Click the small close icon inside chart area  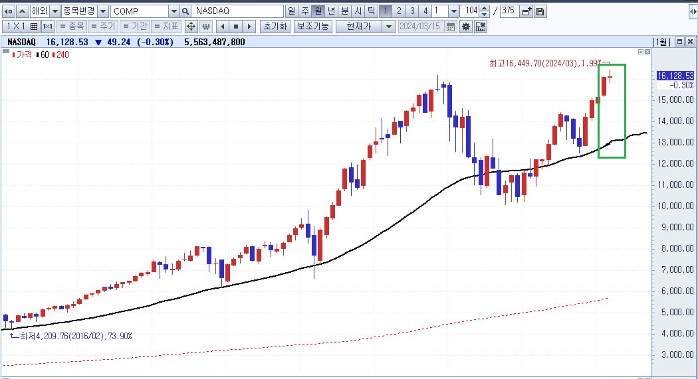pos(647,52)
